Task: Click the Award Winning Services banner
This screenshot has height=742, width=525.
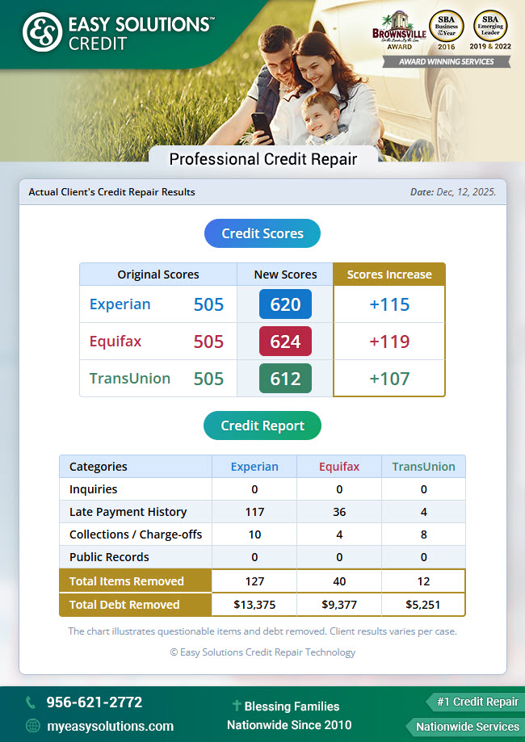Action: 446,61
